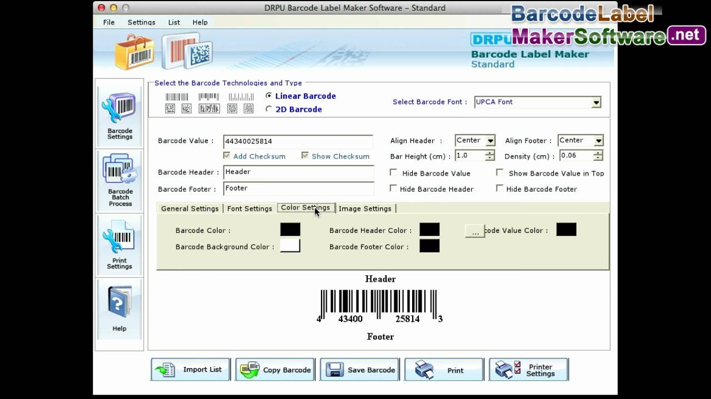The height and width of the screenshot is (399, 711).
Task: Select the Color Settings tab
Action: click(306, 208)
